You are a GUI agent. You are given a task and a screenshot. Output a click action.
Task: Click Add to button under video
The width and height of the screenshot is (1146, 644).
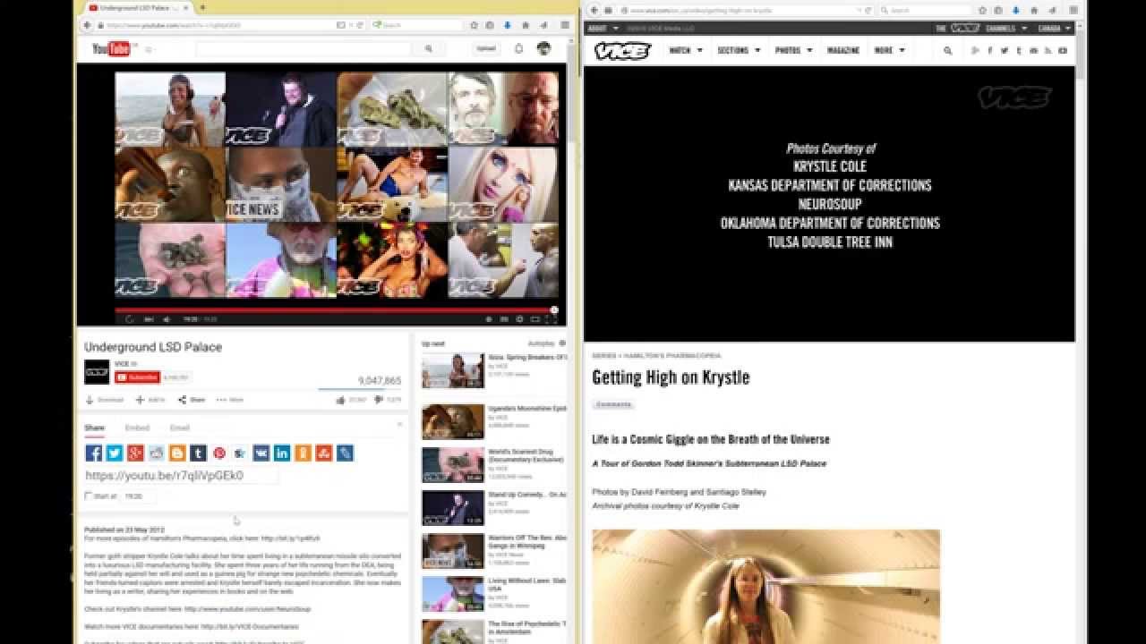click(151, 400)
